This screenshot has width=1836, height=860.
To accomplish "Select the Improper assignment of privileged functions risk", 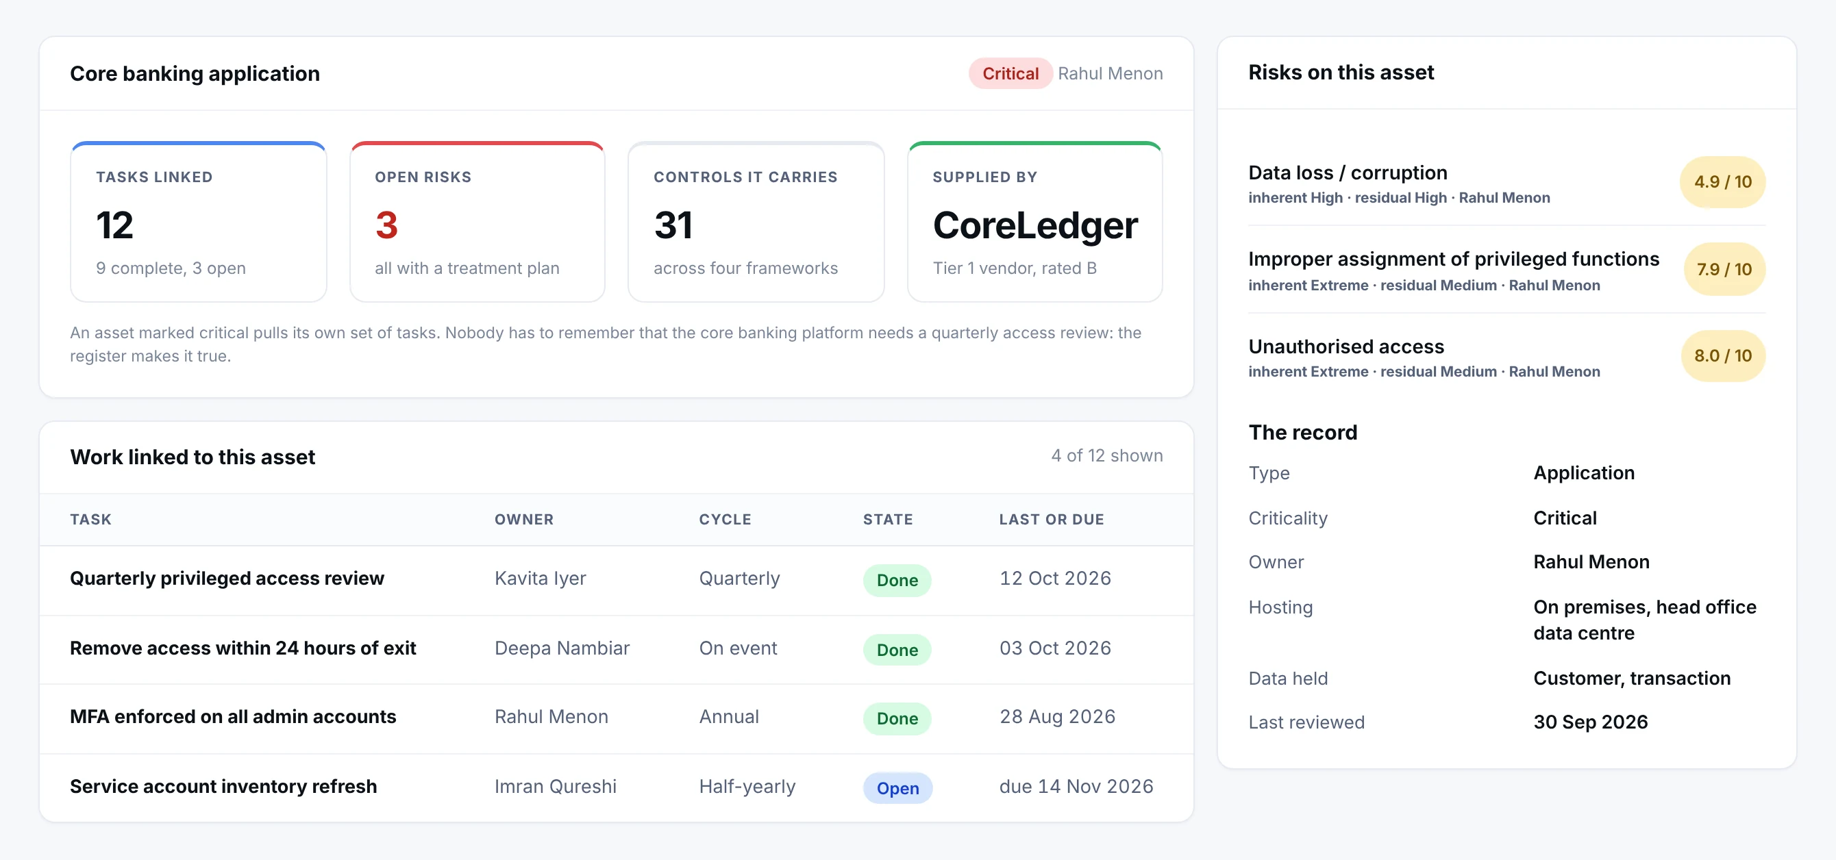I will [x=1506, y=270].
